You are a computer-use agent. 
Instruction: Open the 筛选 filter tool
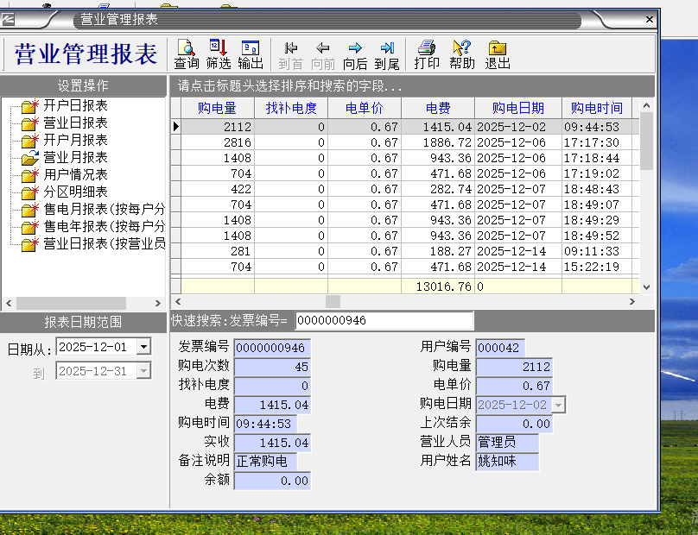pyautogui.click(x=219, y=53)
